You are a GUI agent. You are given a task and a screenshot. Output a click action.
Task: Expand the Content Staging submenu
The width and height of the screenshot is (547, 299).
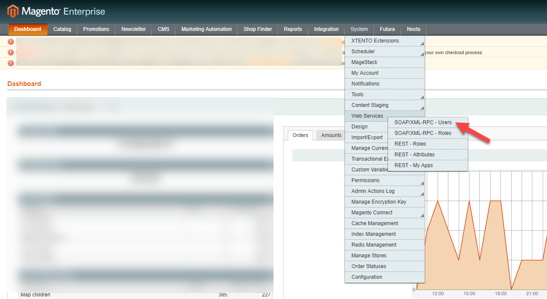[x=385, y=105]
